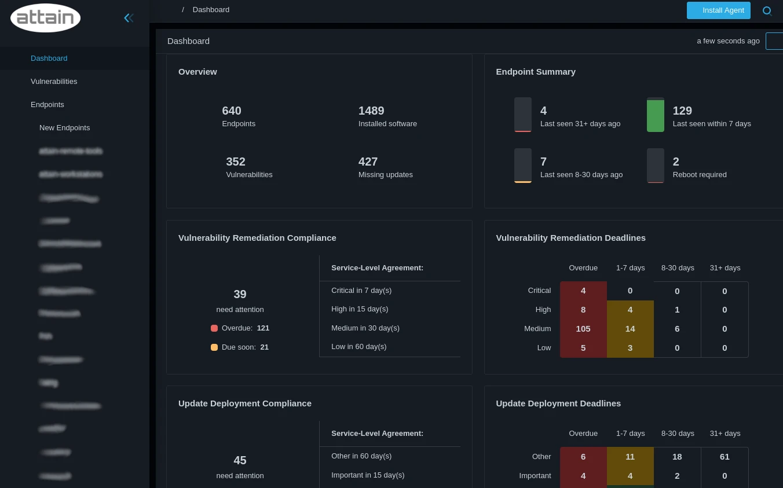Open the 129 Last seen within 7 days figure
The width and height of the screenshot is (783, 488).
[x=712, y=116]
